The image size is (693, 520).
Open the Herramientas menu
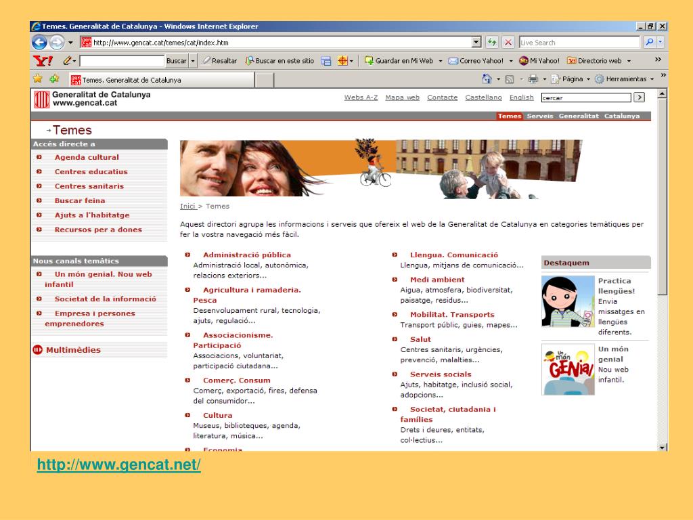pos(624,79)
